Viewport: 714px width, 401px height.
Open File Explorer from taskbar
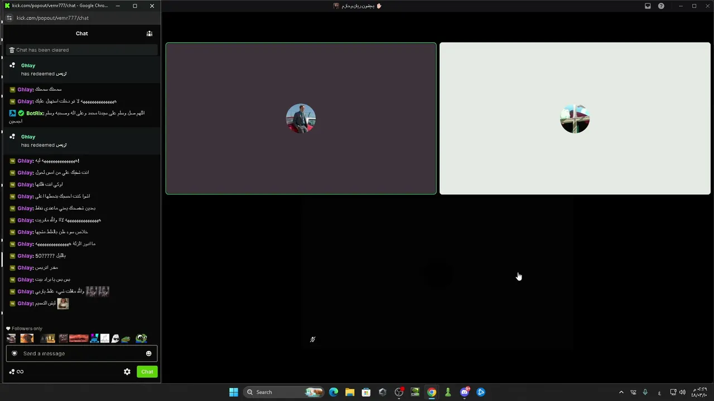[x=350, y=392]
